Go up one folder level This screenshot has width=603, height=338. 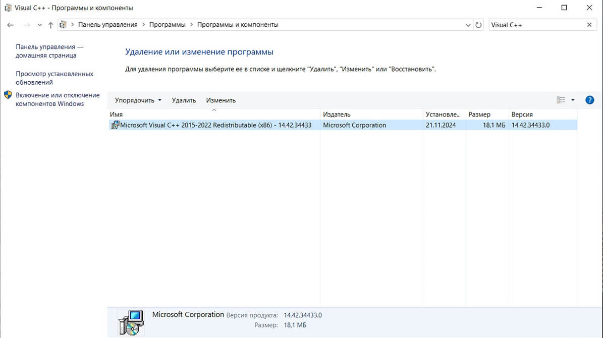tap(51, 25)
